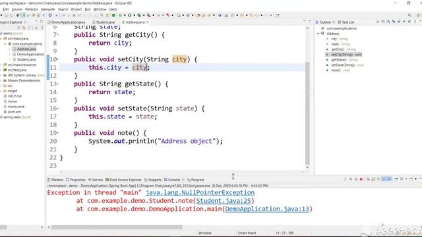The width and height of the screenshot is (422, 237).
Task: Select the target folder
Action: click(x=13, y=91)
